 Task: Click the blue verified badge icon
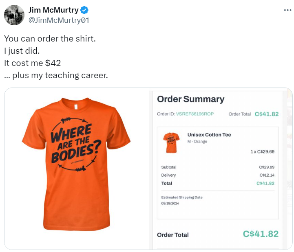pyautogui.click(x=84, y=10)
